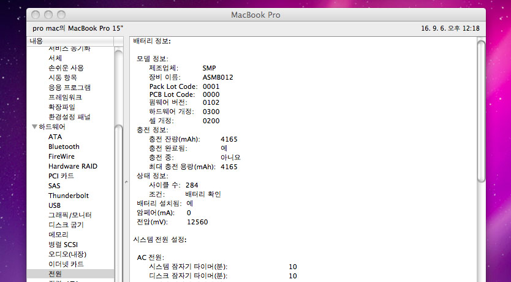Select USB in the sidebar
The height and width of the screenshot is (282, 511).
55,205
